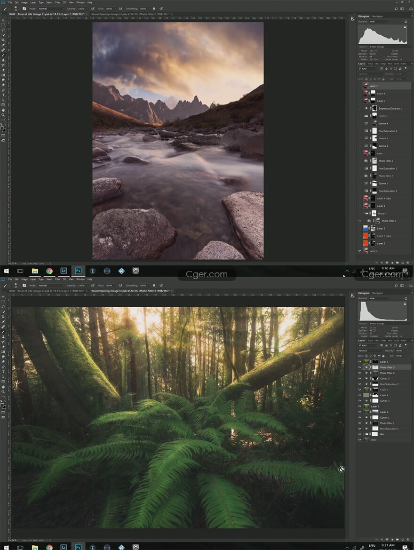Expand the d&b group in forest Layers panel
Viewport: 414px width, 550px height.
[x=363, y=434]
